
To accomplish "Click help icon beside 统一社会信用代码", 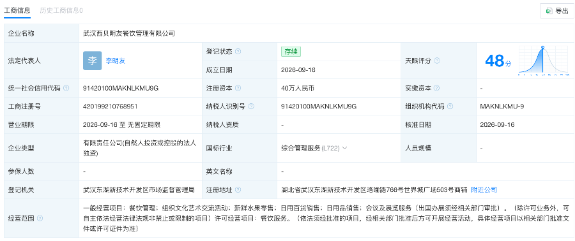I will 66,88.
